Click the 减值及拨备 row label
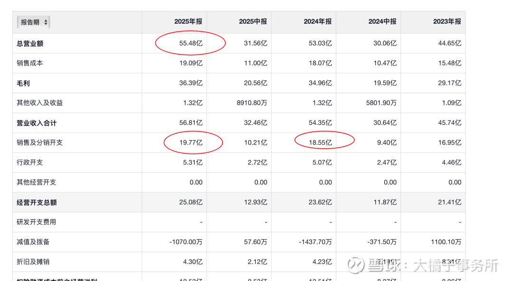 [33, 242]
